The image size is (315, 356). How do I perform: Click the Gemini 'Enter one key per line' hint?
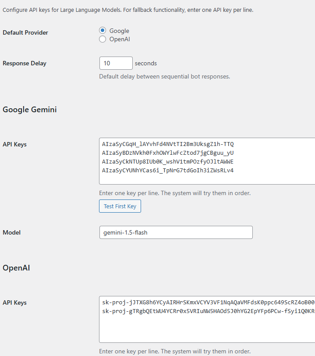(x=175, y=193)
